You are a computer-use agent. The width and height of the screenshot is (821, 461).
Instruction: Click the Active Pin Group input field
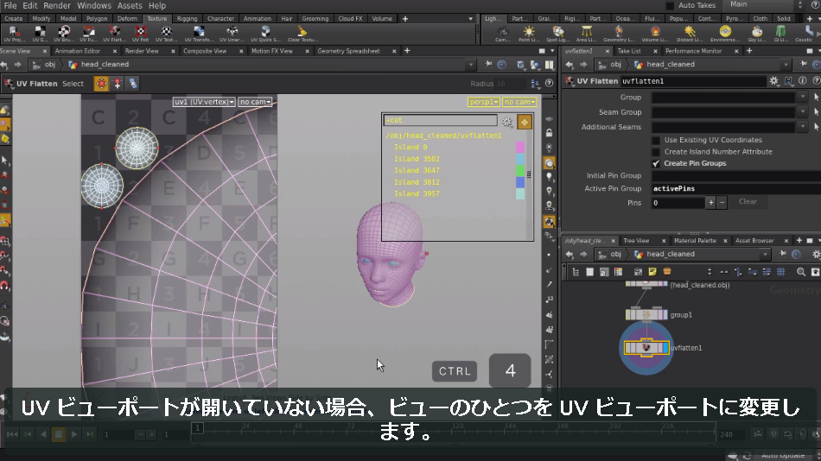click(x=735, y=188)
